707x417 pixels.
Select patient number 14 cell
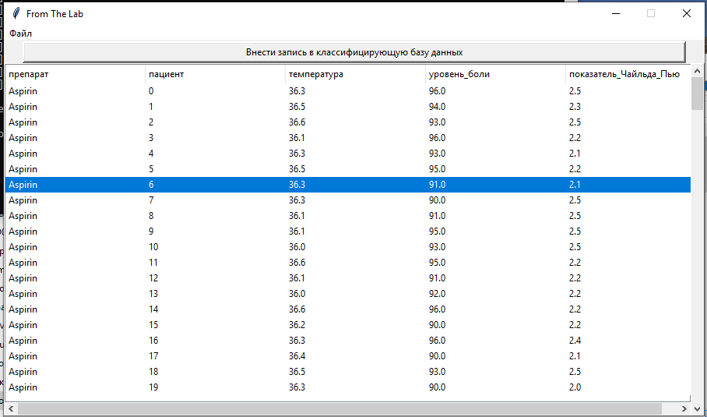click(x=153, y=309)
